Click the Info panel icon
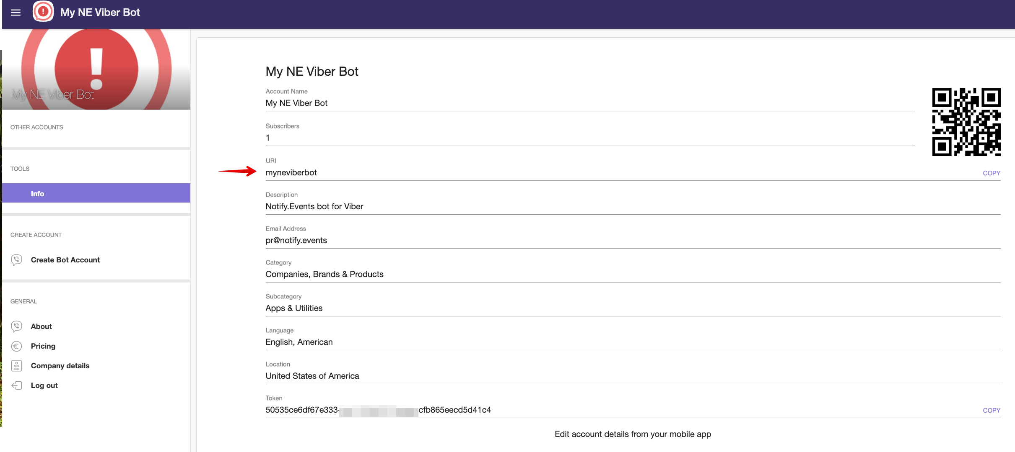The image size is (1015, 452). click(x=38, y=193)
